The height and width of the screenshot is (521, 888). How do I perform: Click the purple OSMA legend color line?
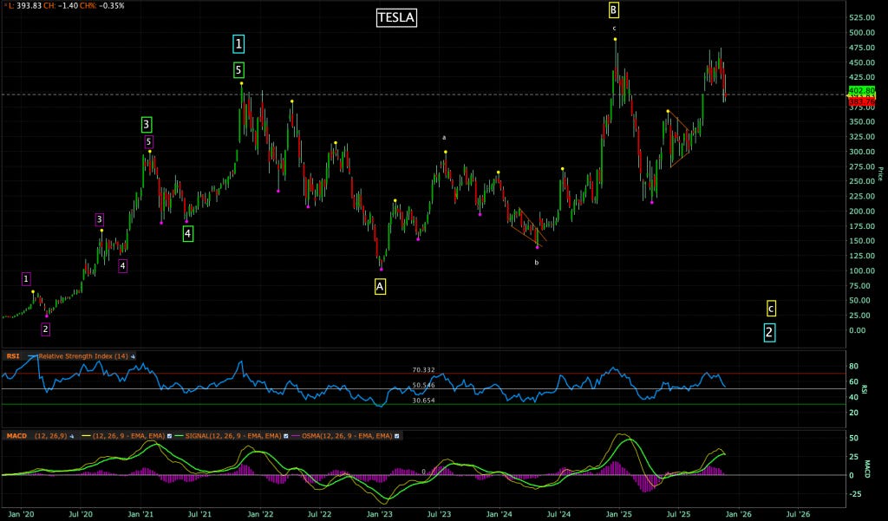click(296, 438)
